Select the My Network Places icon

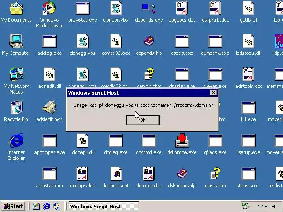(x=16, y=75)
